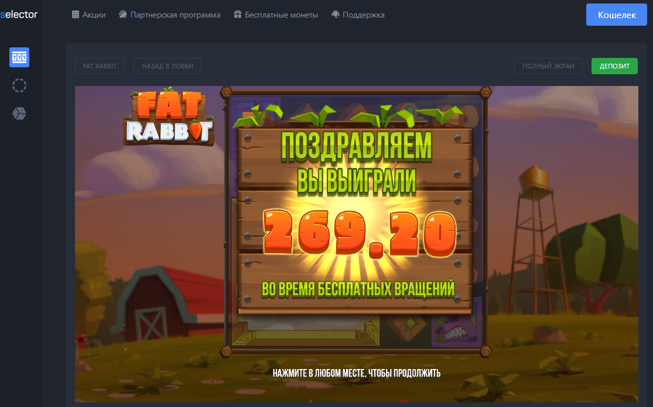Switch to ПОЛНЫЙ ЭКРАН mode
This screenshot has width=653, height=407.
click(548, 66)
